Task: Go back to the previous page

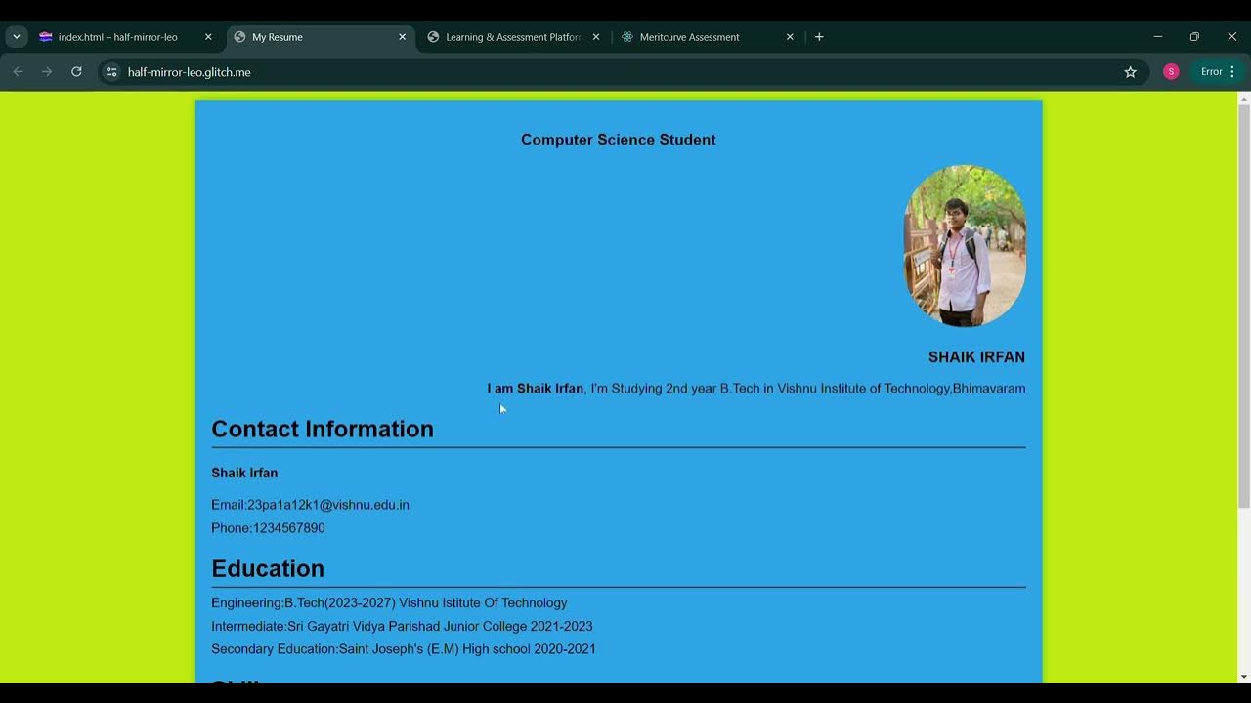Action: click(18, 72)
